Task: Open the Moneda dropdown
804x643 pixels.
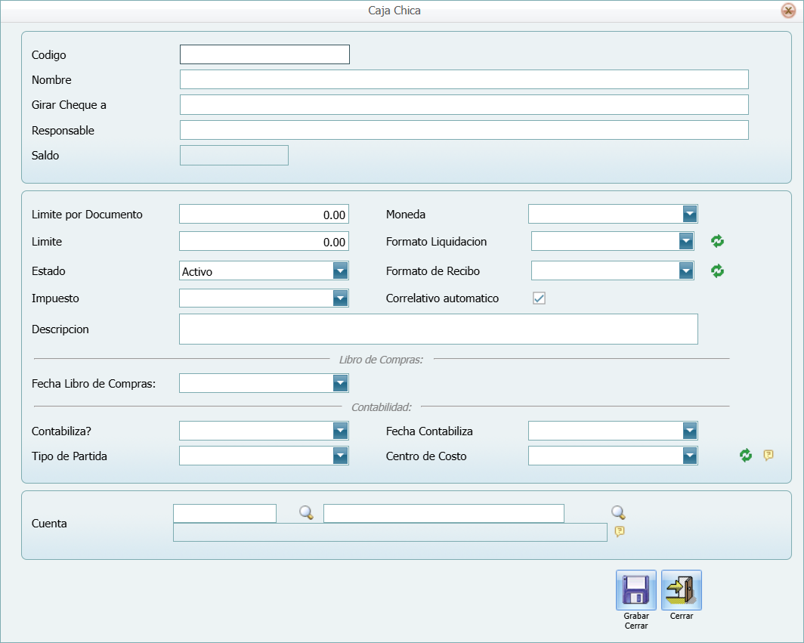Action: pyautogui.click(x=689, y=215)
